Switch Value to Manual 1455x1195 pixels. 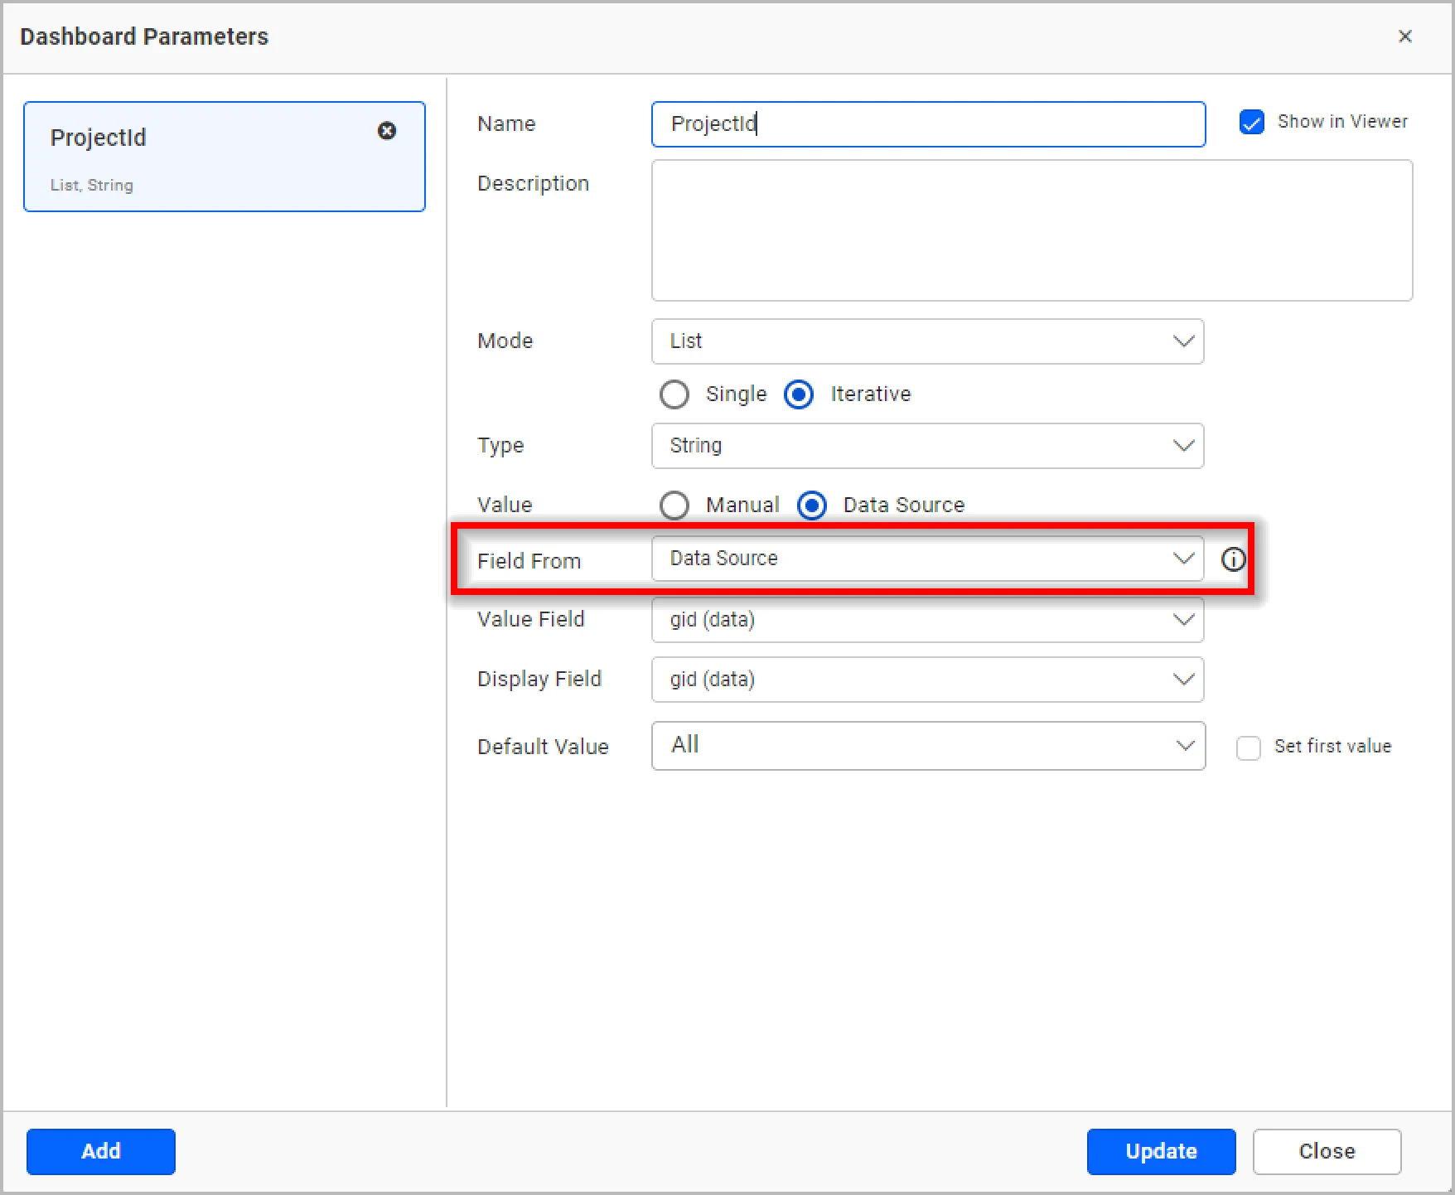674,506
